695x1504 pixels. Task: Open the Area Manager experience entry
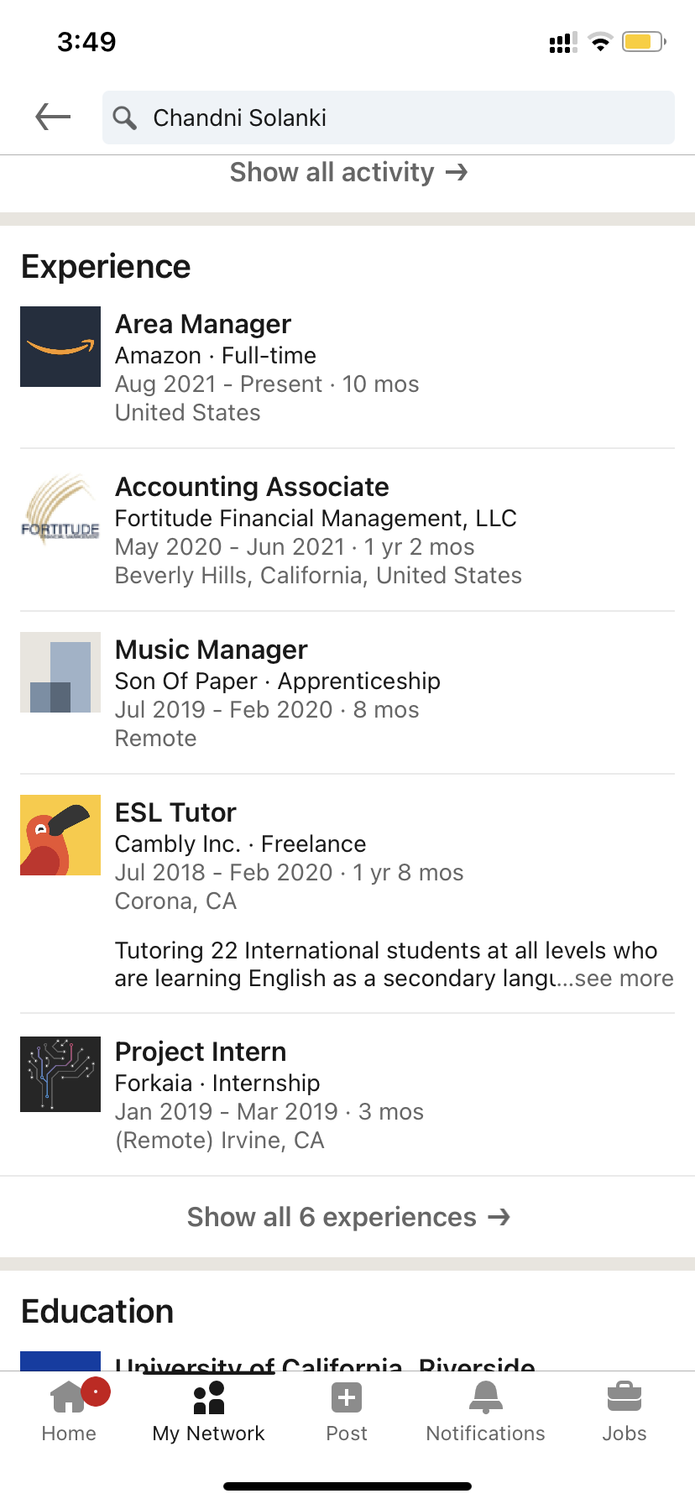[347, 368]
